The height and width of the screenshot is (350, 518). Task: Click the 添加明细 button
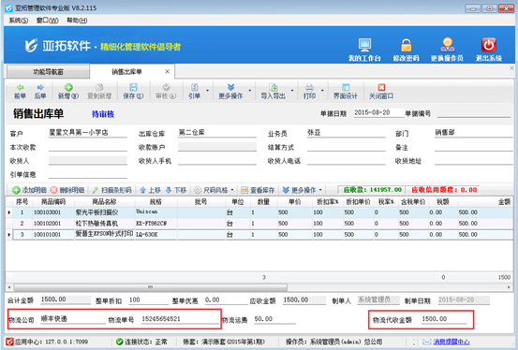[x=29, y=190]
